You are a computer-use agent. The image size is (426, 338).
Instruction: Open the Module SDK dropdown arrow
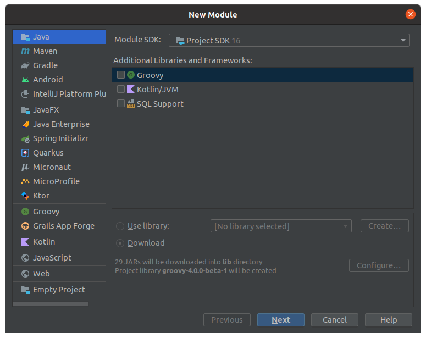pos(403,41)
